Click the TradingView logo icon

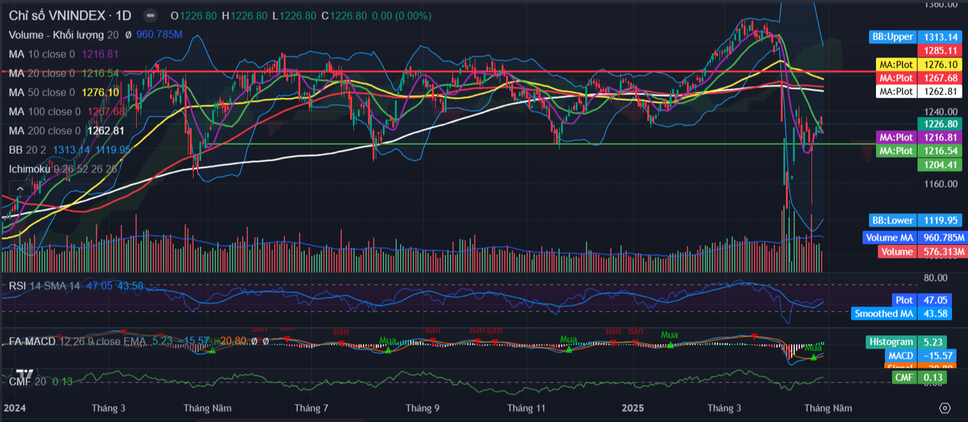coord(25,375)
